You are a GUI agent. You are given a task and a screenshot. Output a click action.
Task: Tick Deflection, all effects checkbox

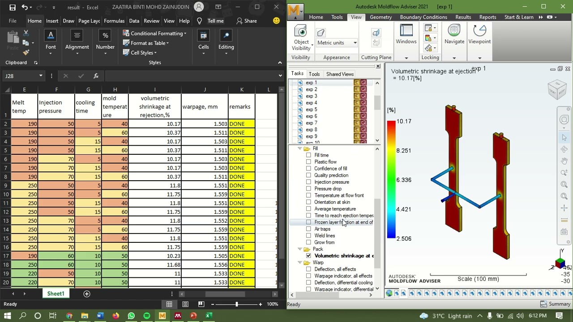pos(308,269)
